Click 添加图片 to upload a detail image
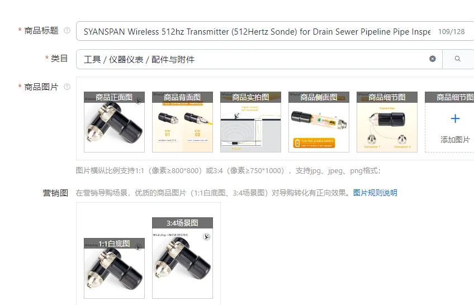Screen dimensions: 474x305 (x=455, y=140)
